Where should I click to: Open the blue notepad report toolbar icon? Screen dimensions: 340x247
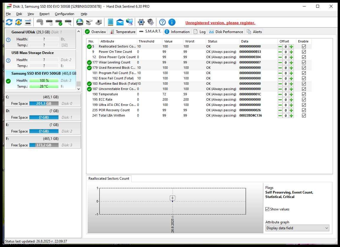pyautogui.click(x=111, y=22)
